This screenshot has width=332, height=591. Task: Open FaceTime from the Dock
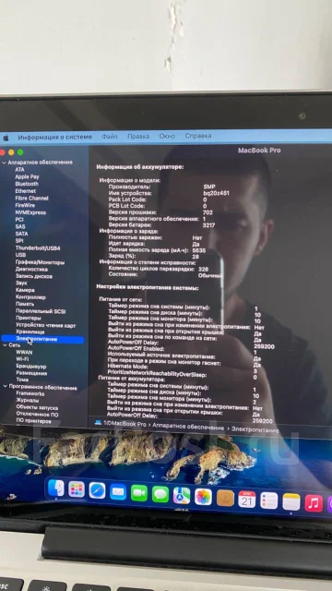pos(139,493)
